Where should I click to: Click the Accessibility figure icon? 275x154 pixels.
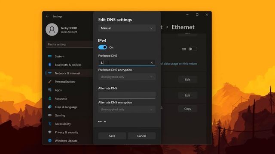(50, 124)
